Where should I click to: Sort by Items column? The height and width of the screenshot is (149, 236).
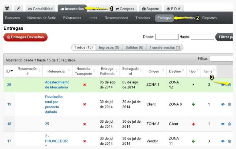pyautogui.click(x=209, y=71)
